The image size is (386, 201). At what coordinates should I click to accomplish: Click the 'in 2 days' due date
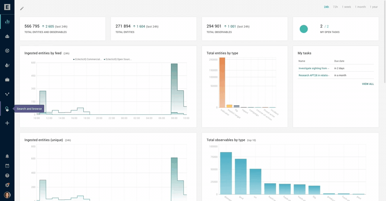[x=339, y=68]
